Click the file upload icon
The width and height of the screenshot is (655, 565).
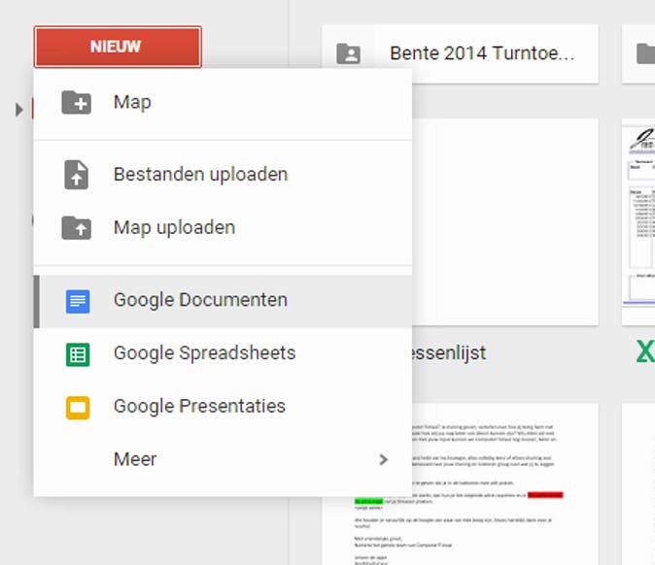click(x=77, y=175)
